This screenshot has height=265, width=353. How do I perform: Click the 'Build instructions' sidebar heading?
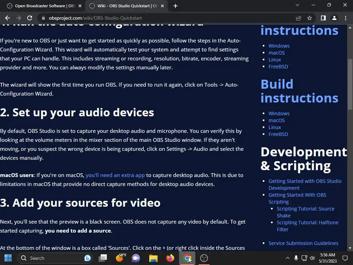(x=300, y=91)
